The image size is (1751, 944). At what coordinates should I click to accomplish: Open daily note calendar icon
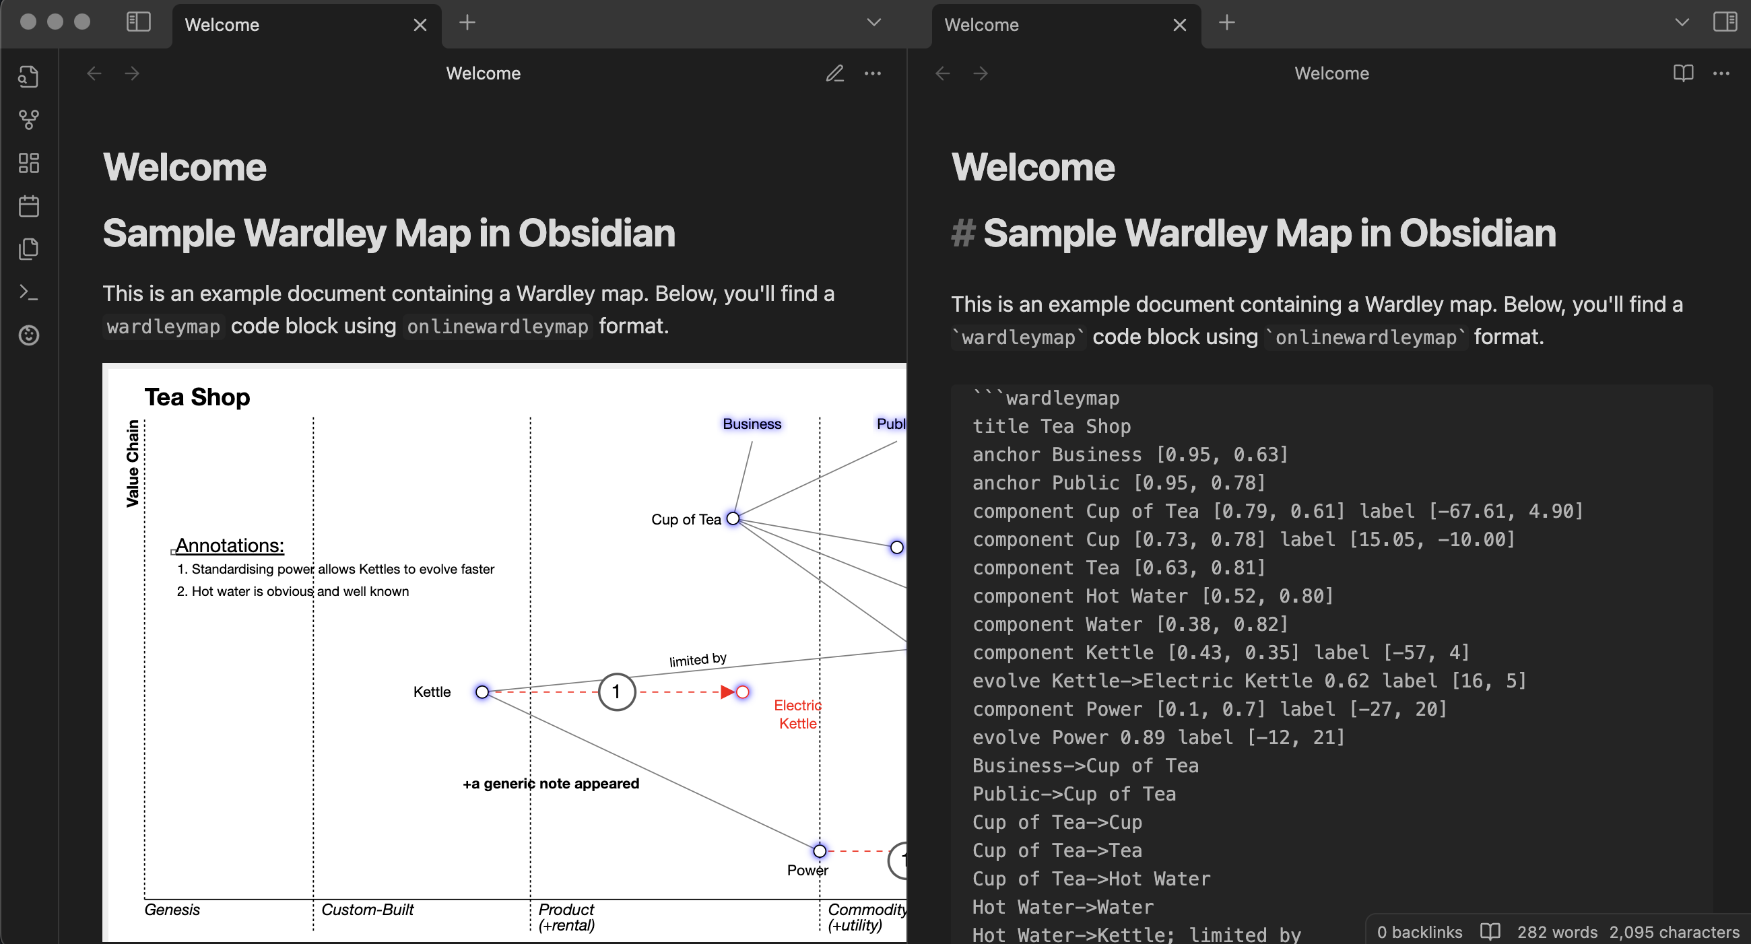[x=28, y=206]
